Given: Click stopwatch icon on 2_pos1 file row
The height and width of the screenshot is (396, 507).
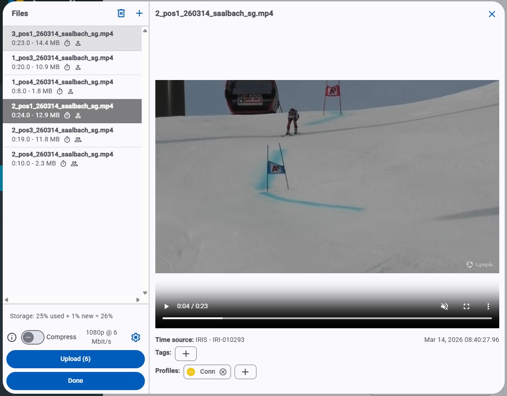Looking at the screenshot, I should (x=67, y=115).
